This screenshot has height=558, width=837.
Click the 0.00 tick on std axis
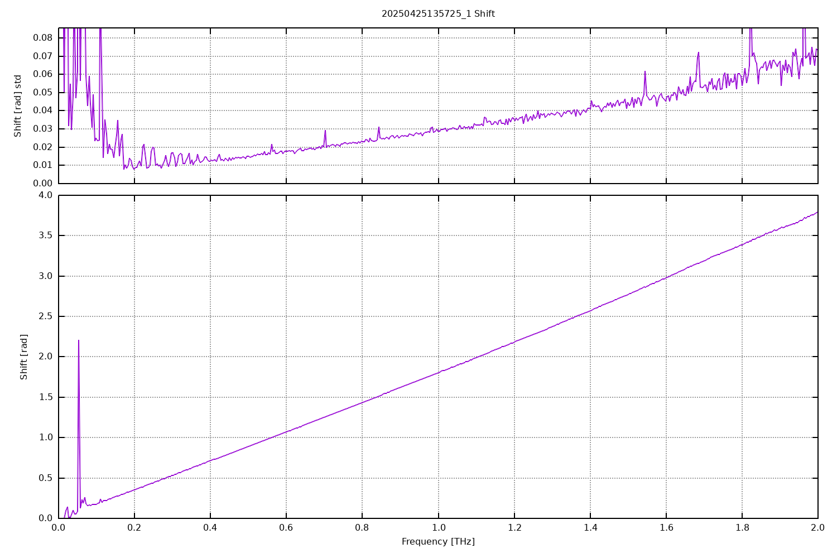[43, 183]
